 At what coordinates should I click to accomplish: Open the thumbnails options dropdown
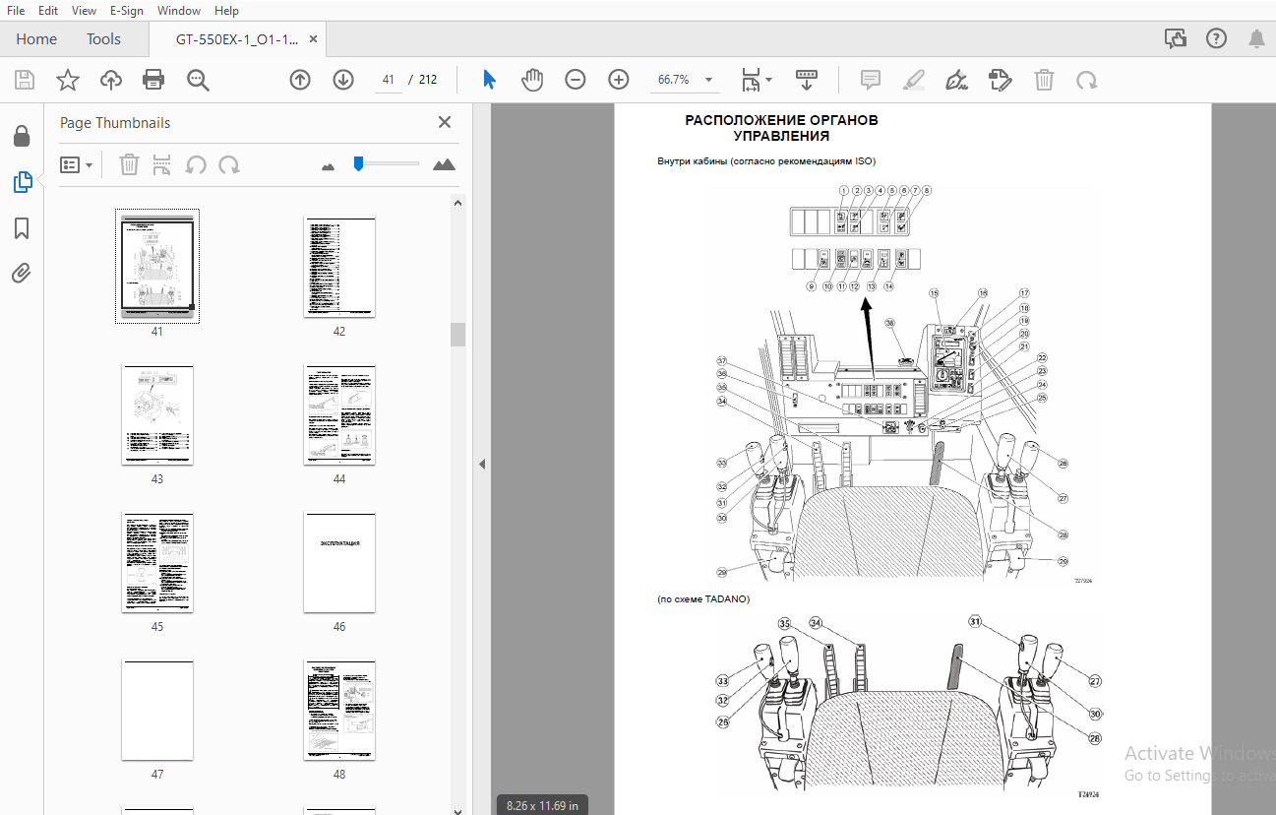click(x=77, y=165)
